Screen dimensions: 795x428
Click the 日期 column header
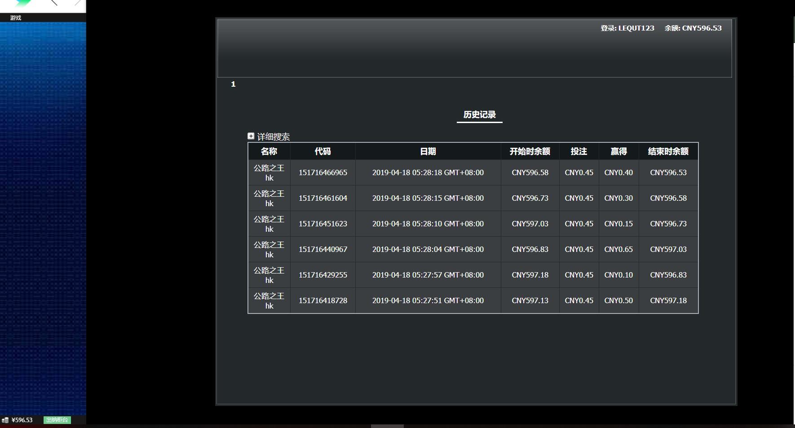click(428, 151)
